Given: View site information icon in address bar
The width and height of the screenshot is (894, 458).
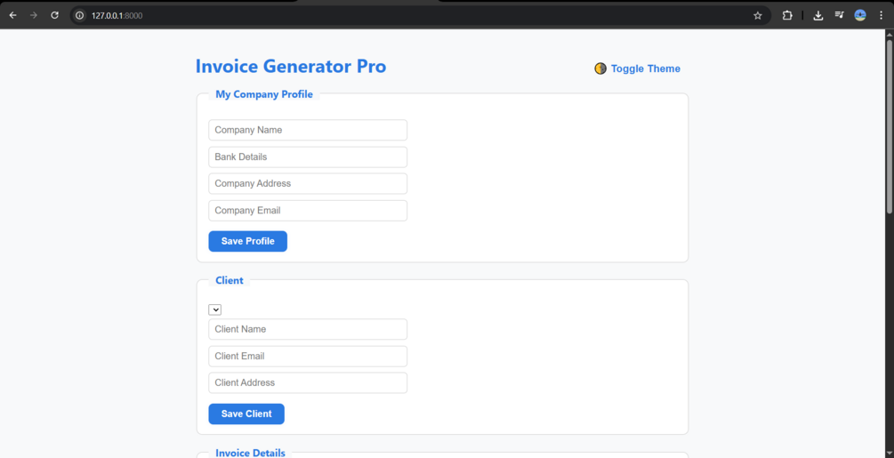Looking at the screenshot, I should pos(80,15).
